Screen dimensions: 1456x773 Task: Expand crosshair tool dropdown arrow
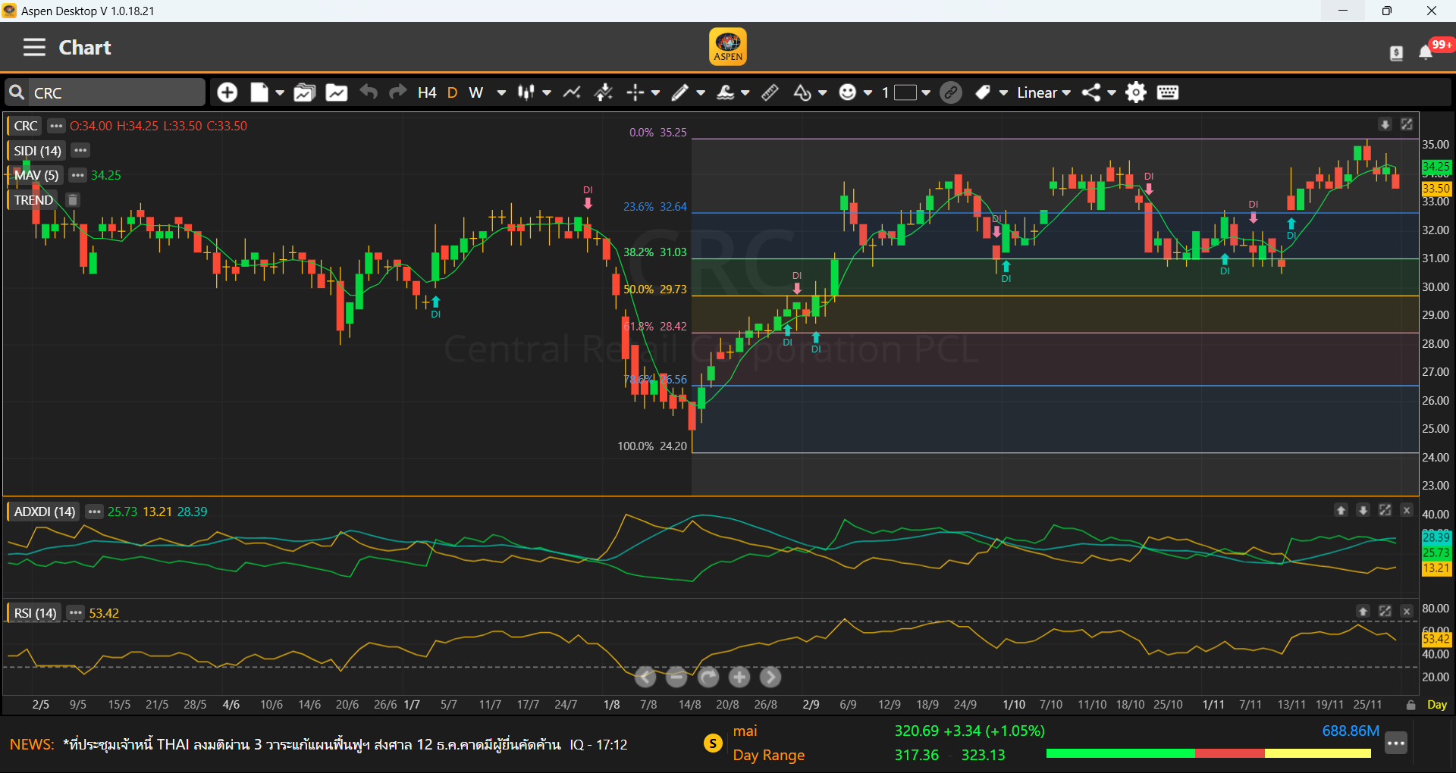pos(656,92)
